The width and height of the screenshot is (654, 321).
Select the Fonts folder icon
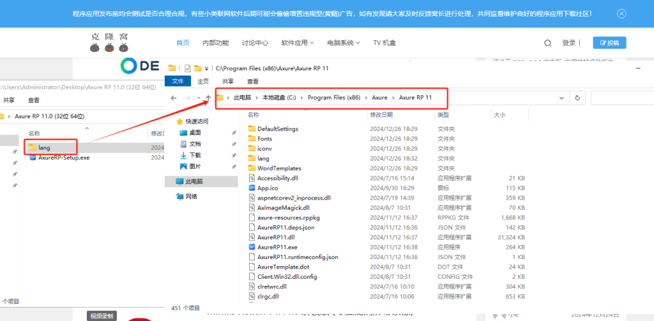[252, 139]
